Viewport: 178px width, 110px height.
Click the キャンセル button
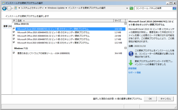click(166, 99)
